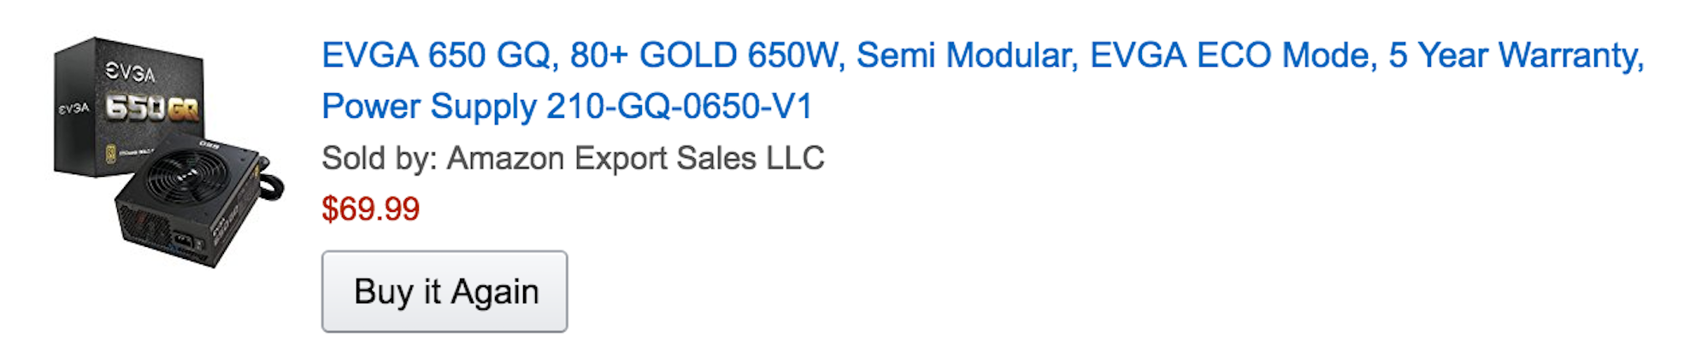This screenshot has height=352, width=1696.
Task: Click the Sold by Amazon Export Sales LLC text
Action: click(573, 159)
